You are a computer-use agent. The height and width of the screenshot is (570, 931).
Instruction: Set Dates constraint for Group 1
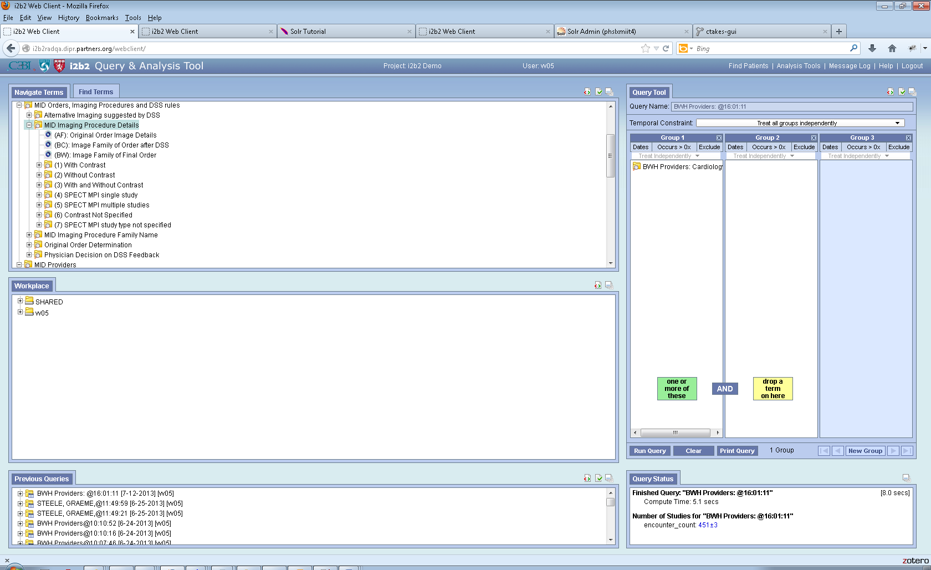[641, 147]
